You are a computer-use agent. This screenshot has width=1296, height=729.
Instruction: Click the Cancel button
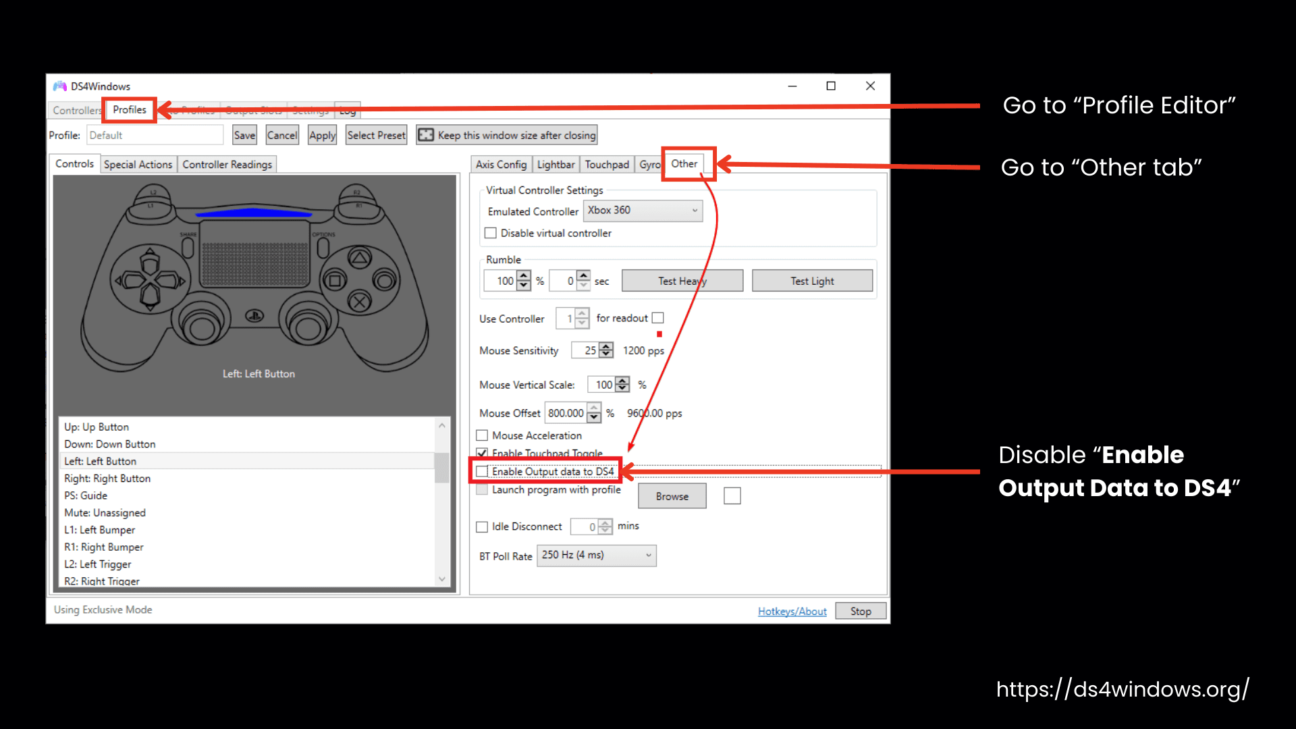282,135
